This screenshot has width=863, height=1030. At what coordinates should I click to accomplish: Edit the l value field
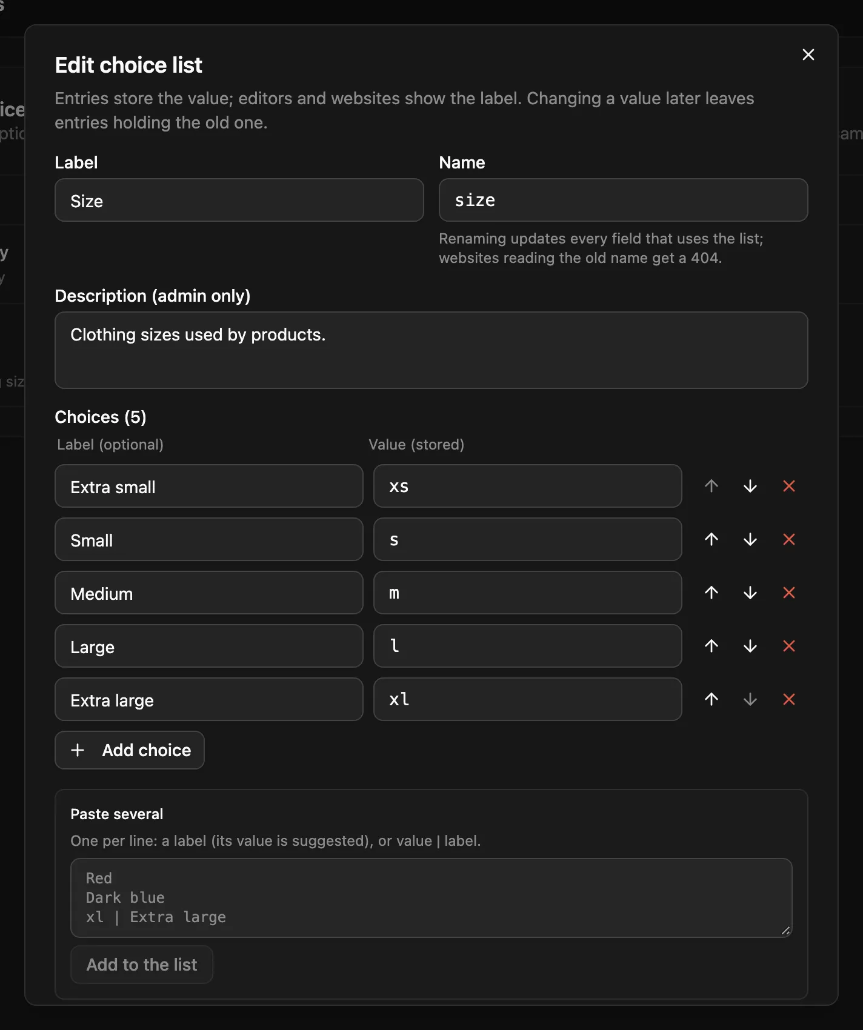[x=528, y=646]
